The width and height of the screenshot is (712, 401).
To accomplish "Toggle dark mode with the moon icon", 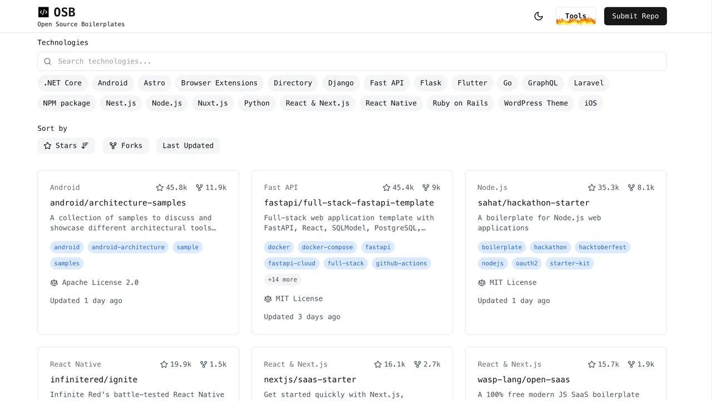I will tap(538, 16).
